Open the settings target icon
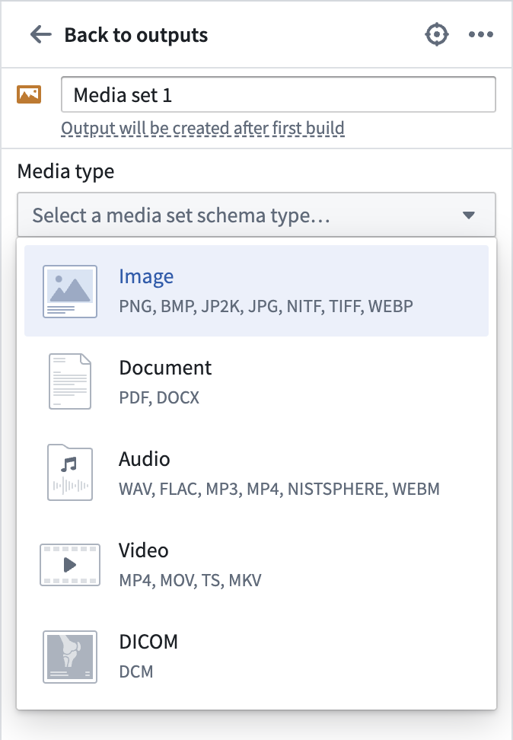Image resolution: width=513 pixels, height=740 pixels. click(436, 33)
